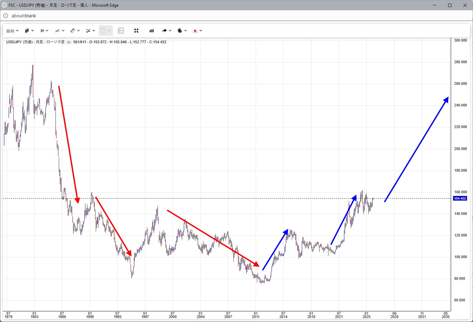
Task: Toggle the eye visibility icon beside ローソク足
Action: point(69,42)
